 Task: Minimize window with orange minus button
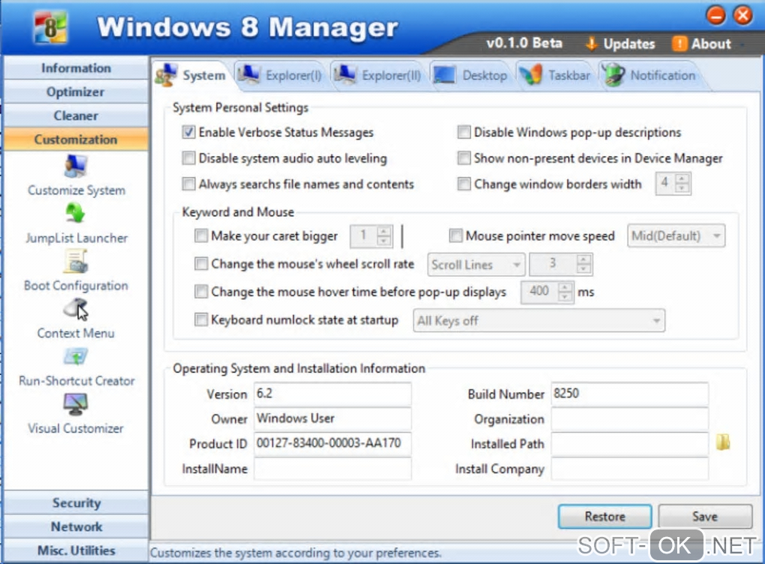click(x=715, y=15)
